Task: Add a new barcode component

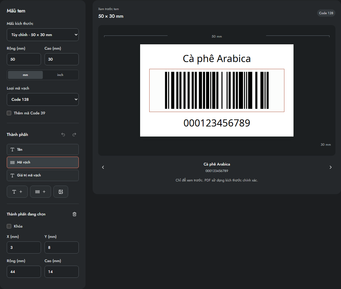Action: coord(40,192)
